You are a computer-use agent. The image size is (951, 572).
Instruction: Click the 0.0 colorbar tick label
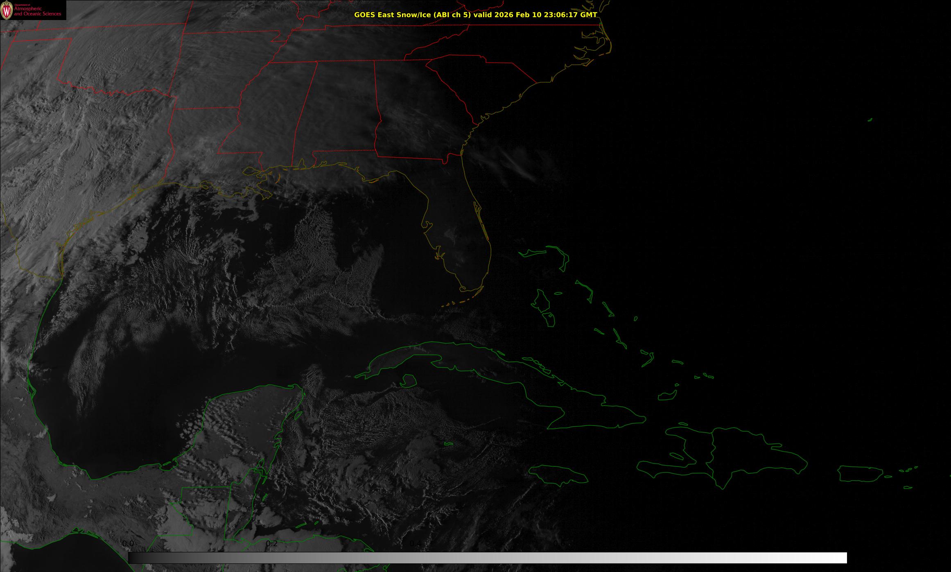(x=128, y=543)
